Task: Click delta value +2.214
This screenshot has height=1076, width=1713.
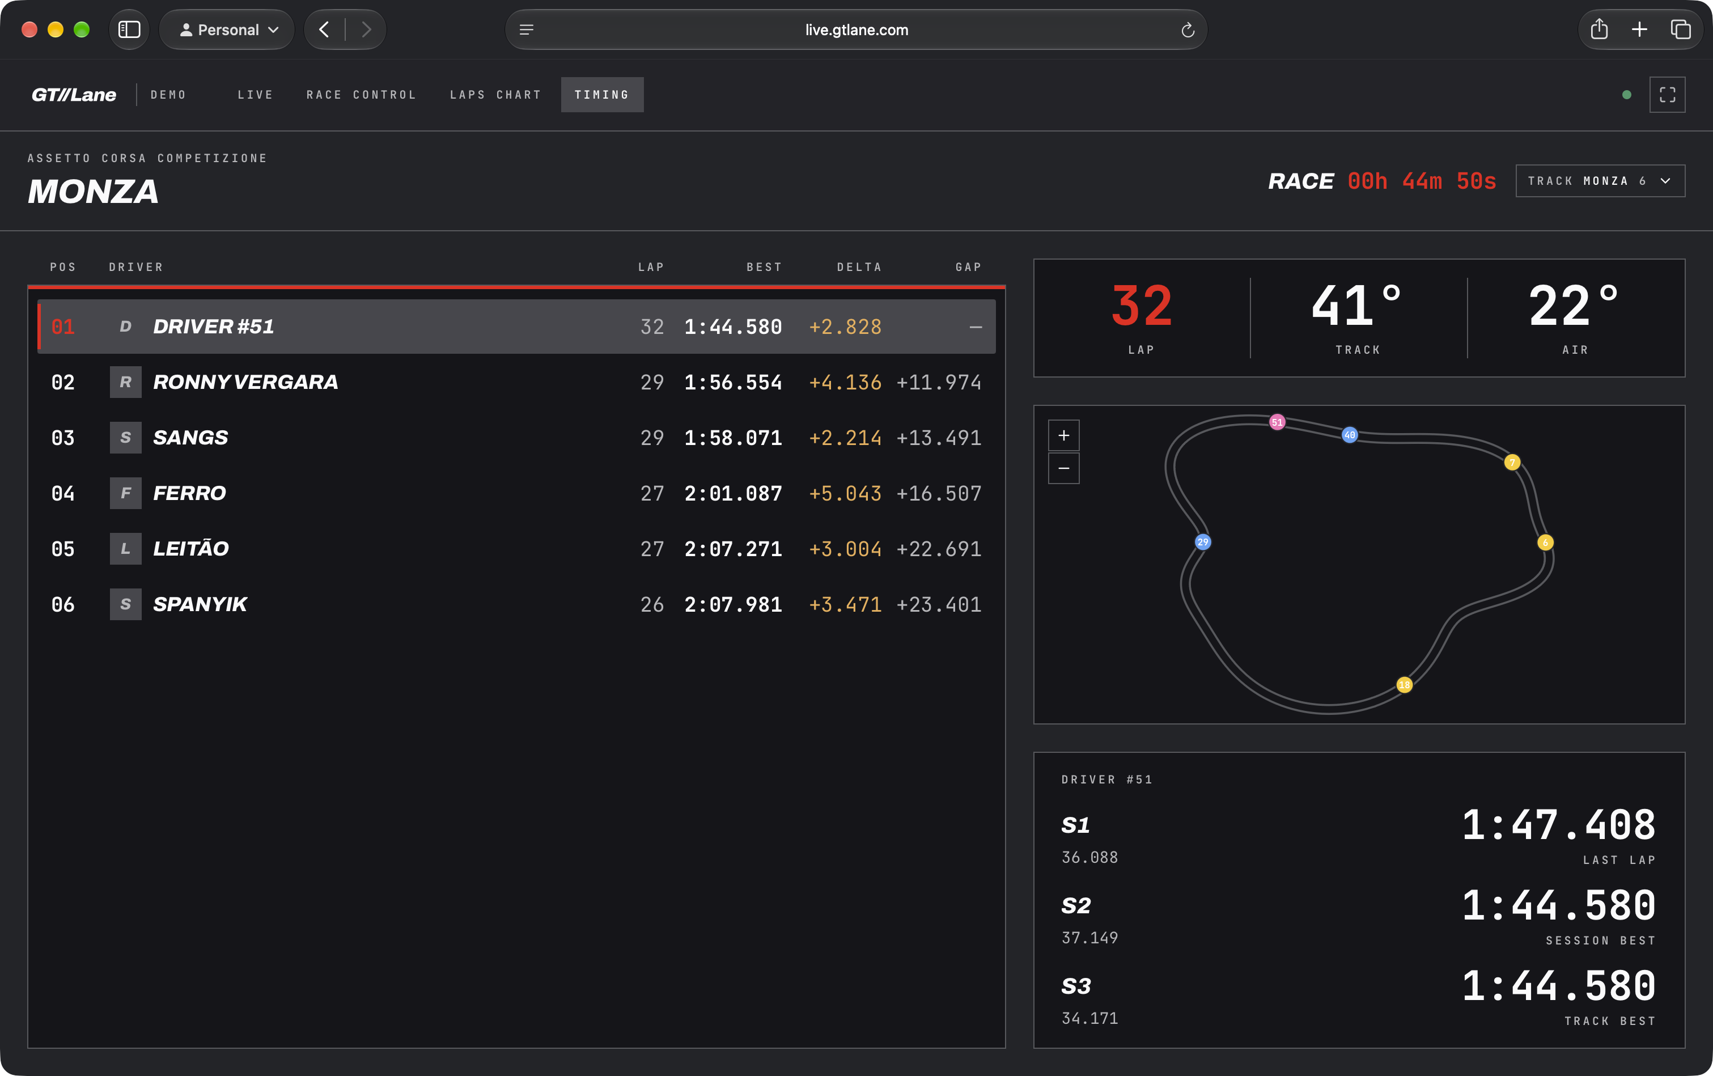Action: coord(845,438)
